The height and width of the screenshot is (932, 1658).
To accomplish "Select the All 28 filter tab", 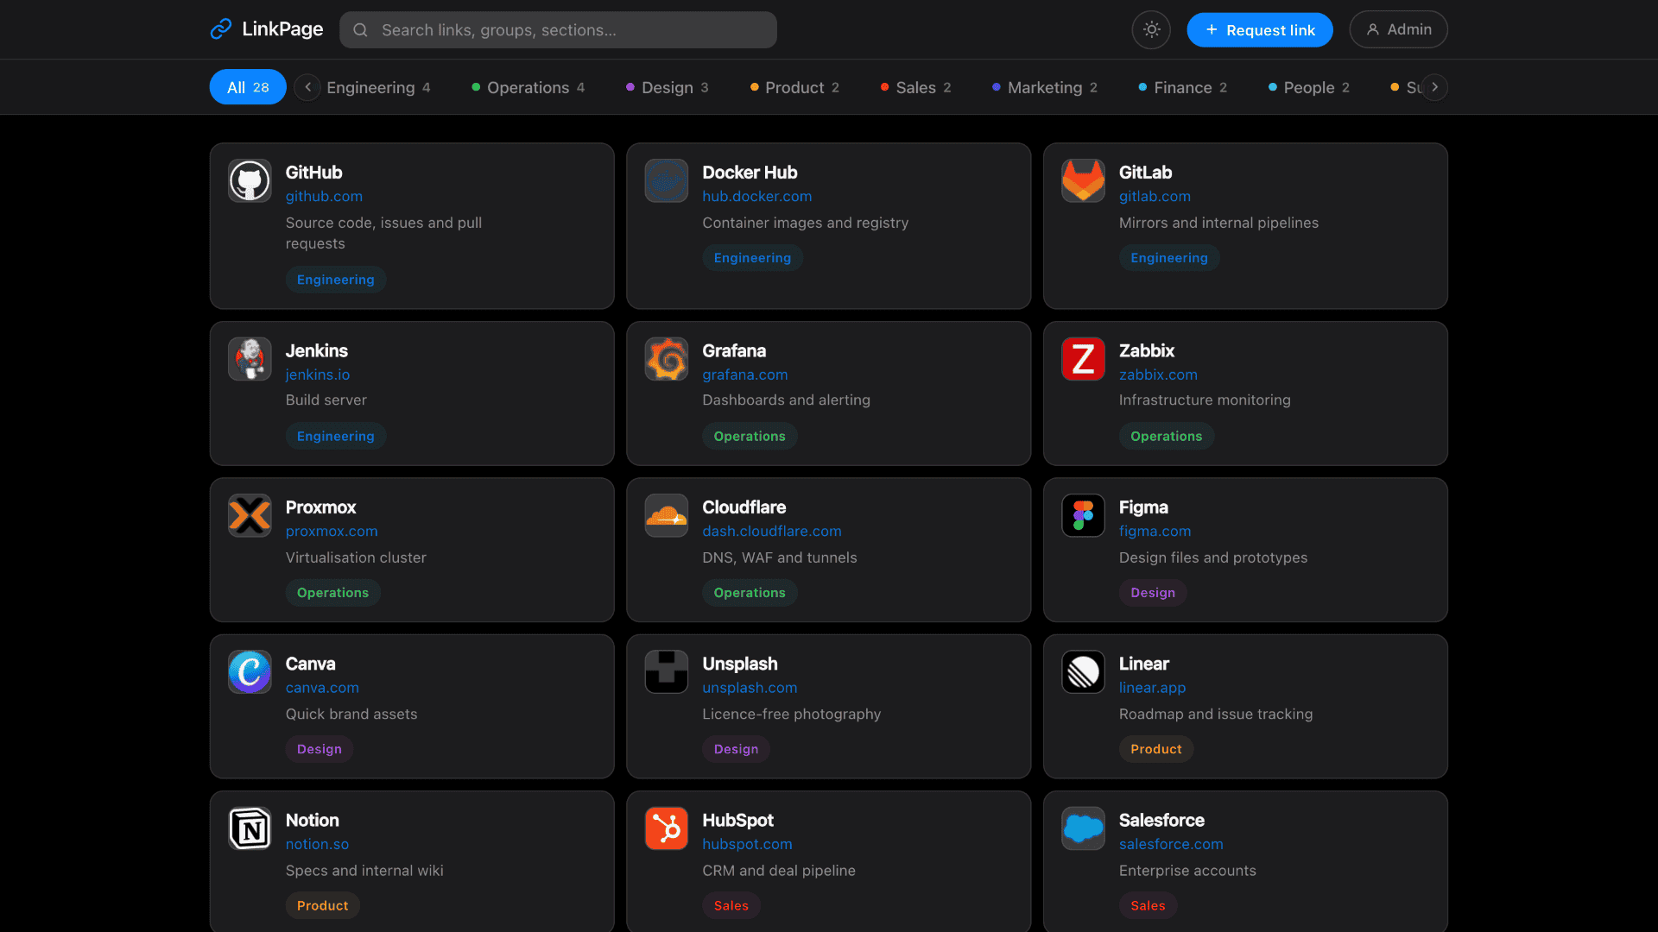I will pyautogui.click(x=248, y=87).
